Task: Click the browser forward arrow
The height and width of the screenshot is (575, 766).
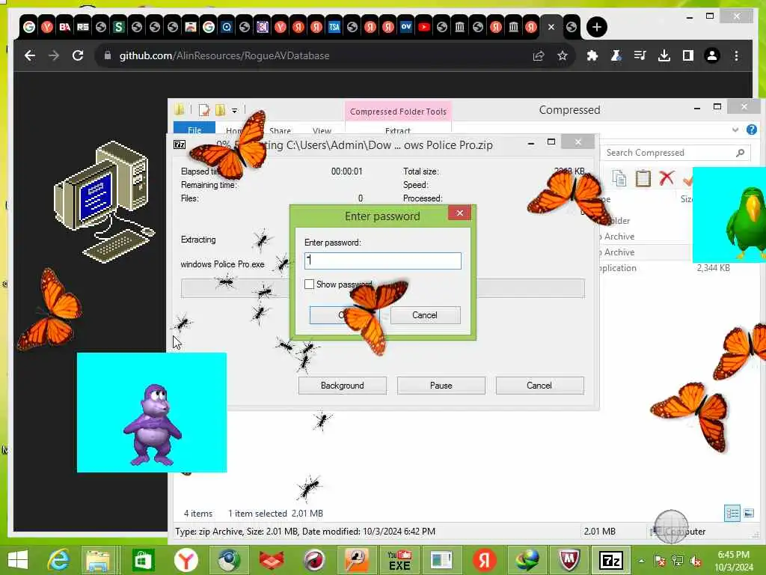Action: [54, 55]
